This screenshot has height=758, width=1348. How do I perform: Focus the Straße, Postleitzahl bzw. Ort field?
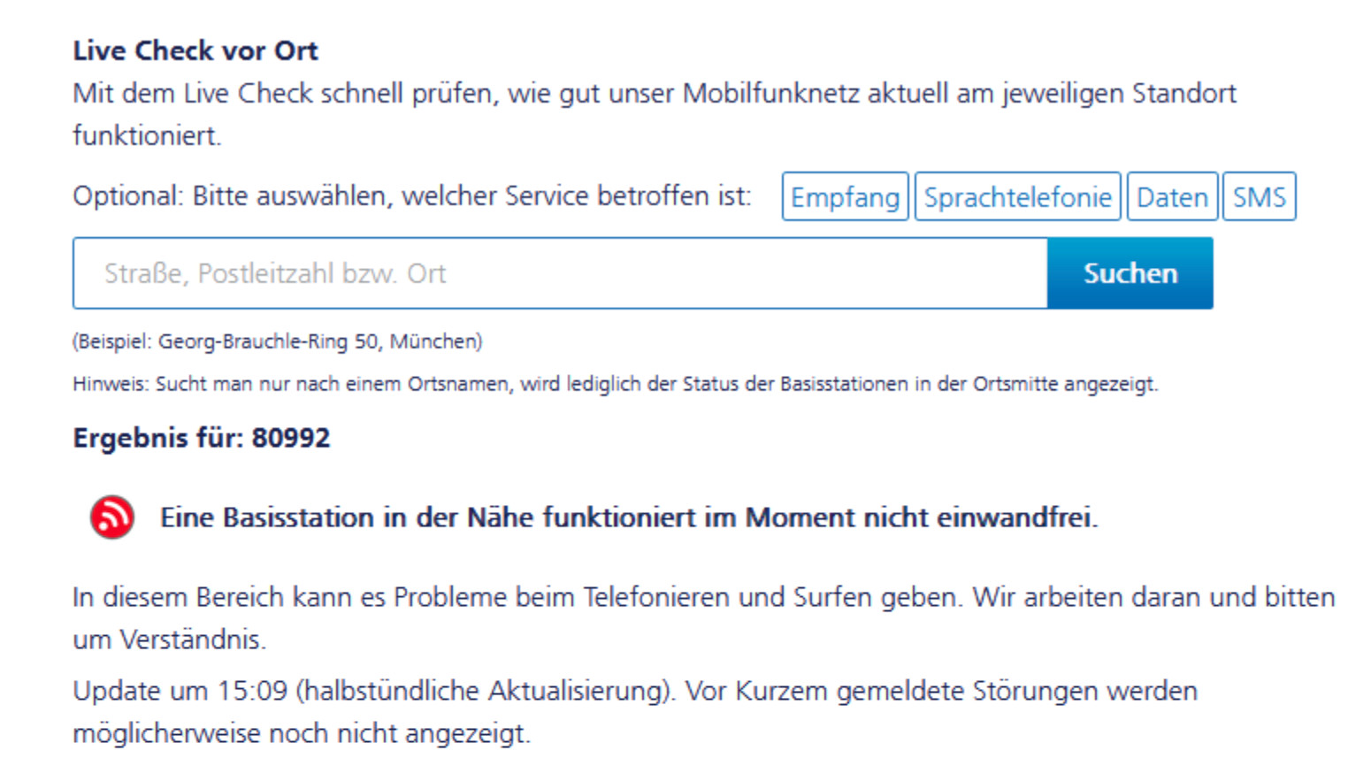pyautogui.click(x=560, y=273)
